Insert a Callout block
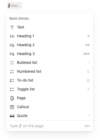This screenshot has height=139, width=100. tap(50, 107)
